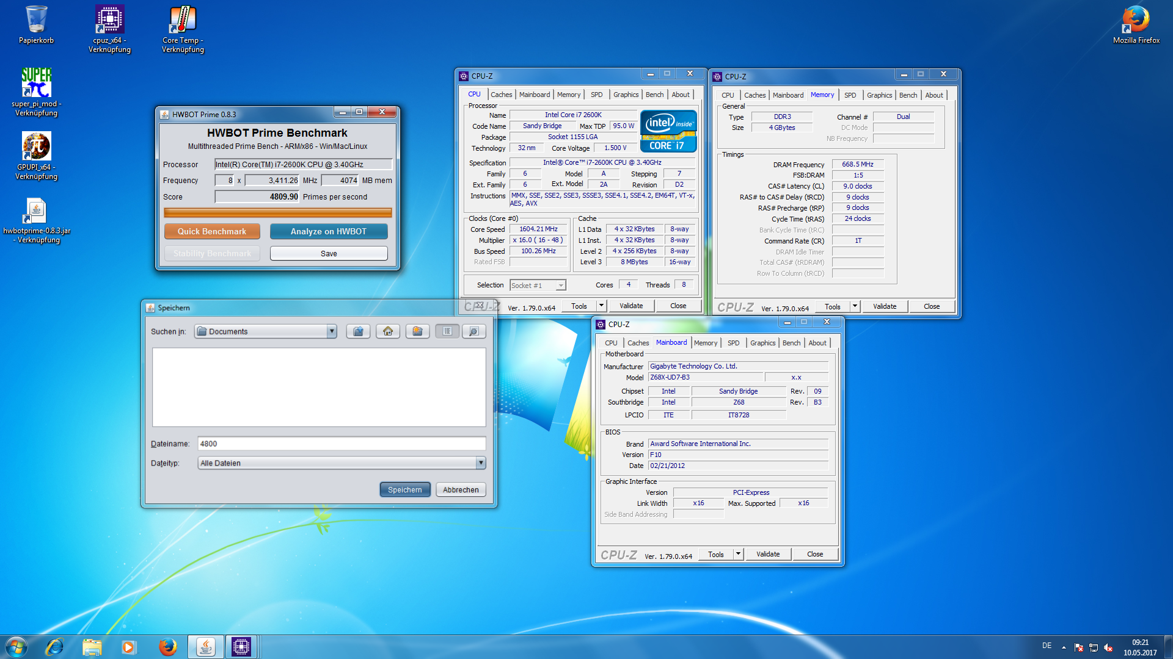Image resolution: width=1173 pixels, height=659 pixels.
Task: Select Mozilla Firefox desktop icon
Action: click(x=1136, y=24)
